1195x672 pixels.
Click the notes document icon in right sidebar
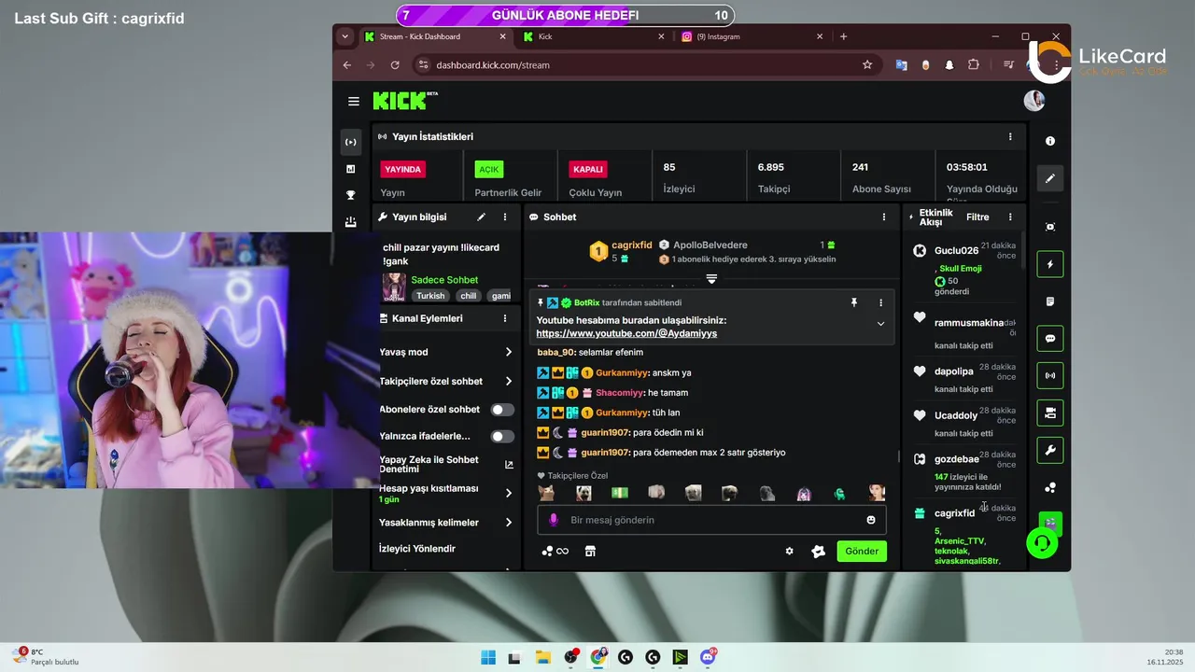point(1050,301)
